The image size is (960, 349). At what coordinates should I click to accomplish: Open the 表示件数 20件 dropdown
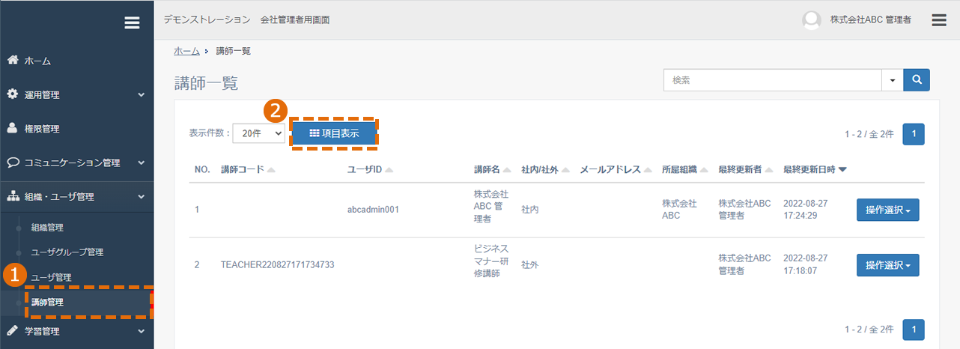(x=258, y=133)
